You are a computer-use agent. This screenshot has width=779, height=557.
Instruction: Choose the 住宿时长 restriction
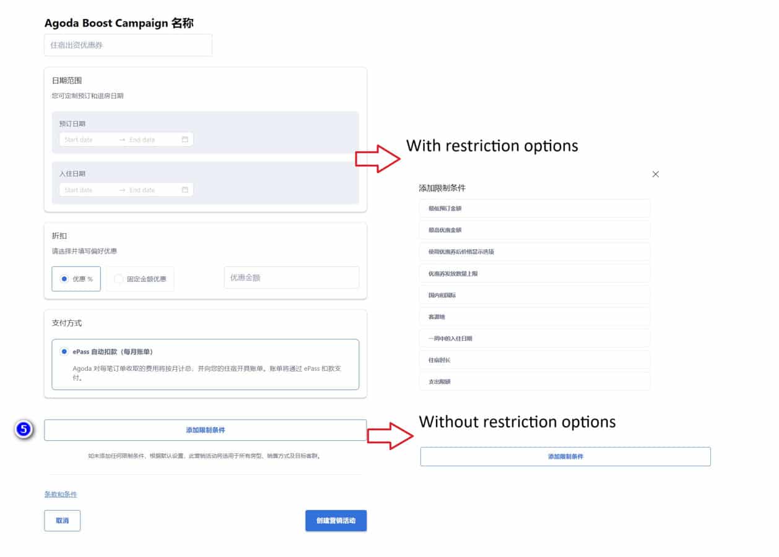535,360
